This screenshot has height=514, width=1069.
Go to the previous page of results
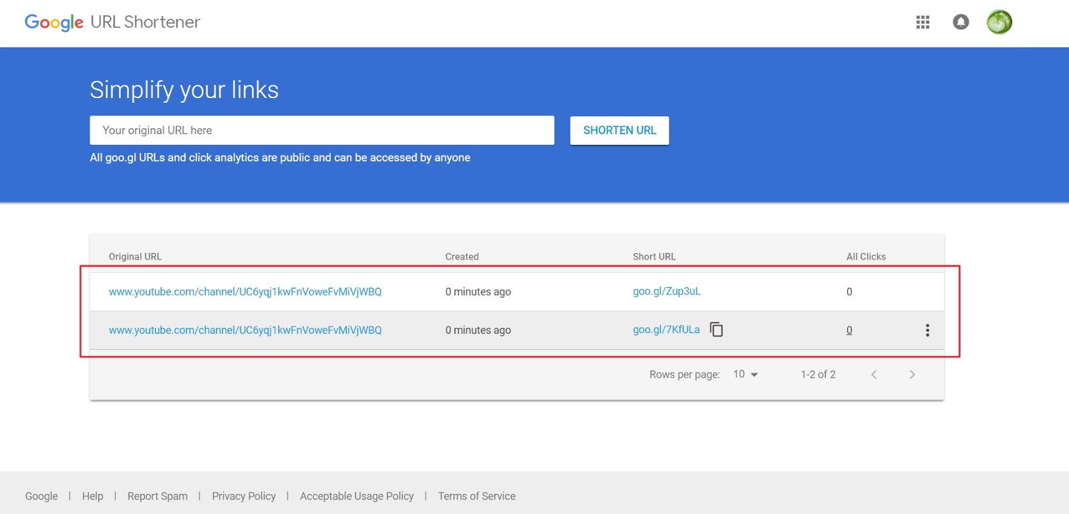click(874, 374)
